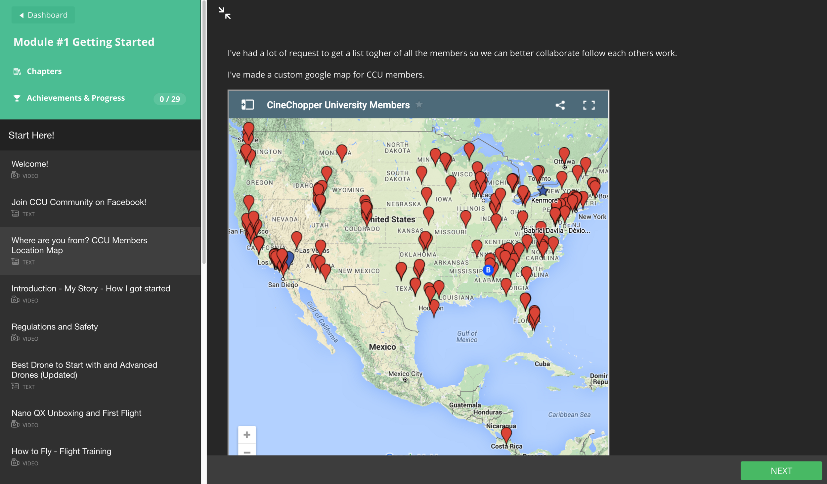Click the text icon under Join CCU Community

15,213
